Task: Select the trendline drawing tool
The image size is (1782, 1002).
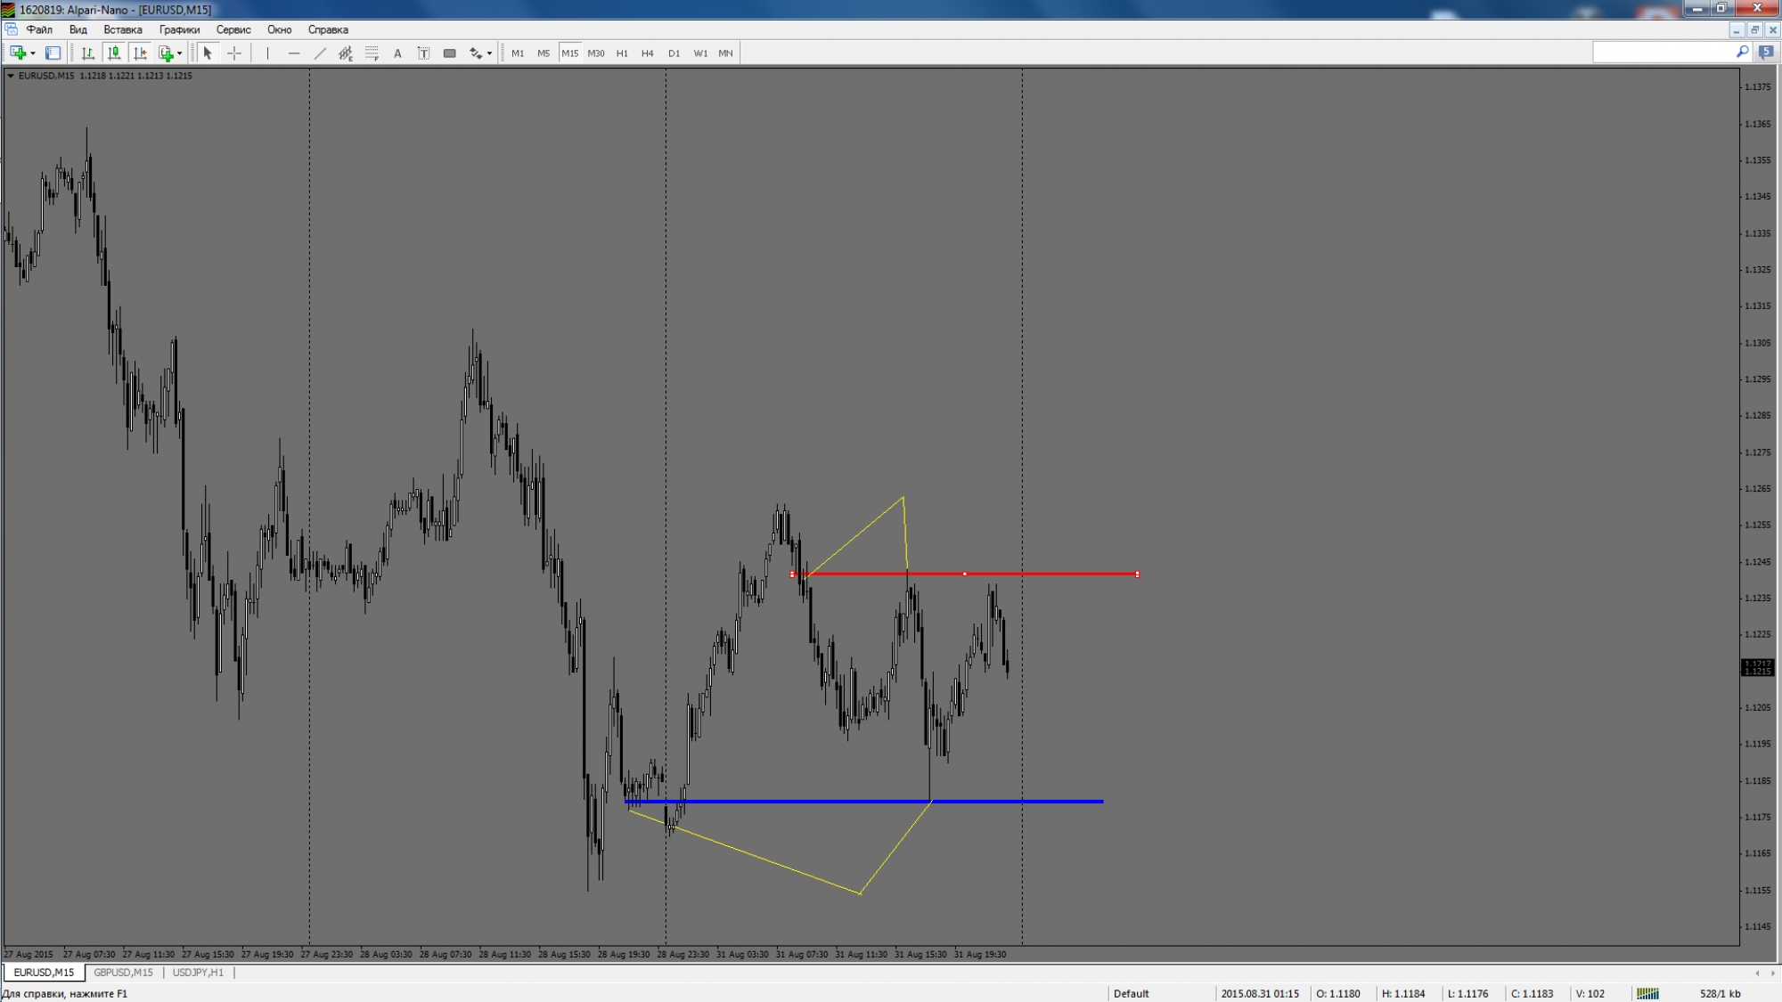Action: click(x=320, y=53)
